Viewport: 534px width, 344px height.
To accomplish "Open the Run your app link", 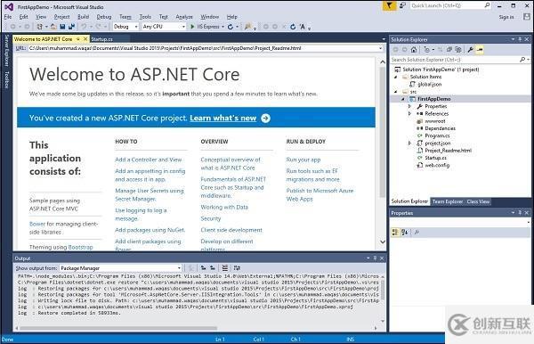I will pyautogui.click(x=303, y=160).
